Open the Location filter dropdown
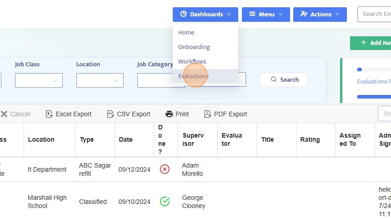The width and height of the screenshot is (391, 218). (x=100, y=80)
